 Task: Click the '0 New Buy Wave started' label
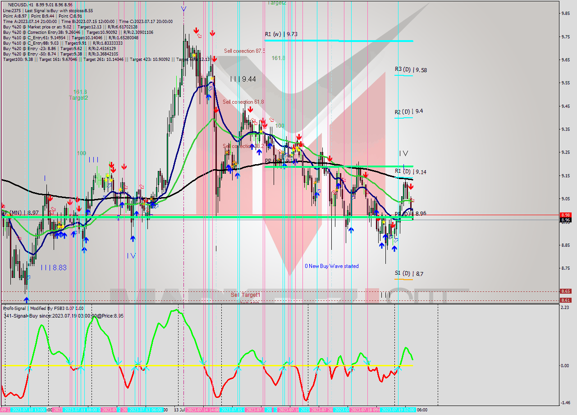(x=332, y=266)
